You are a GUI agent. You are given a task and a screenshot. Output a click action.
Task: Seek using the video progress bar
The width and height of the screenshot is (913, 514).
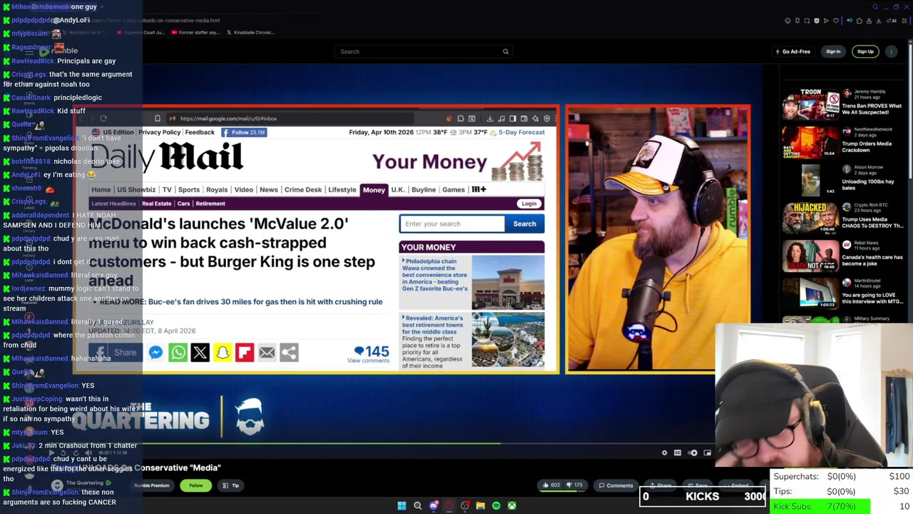coord(392,443)
